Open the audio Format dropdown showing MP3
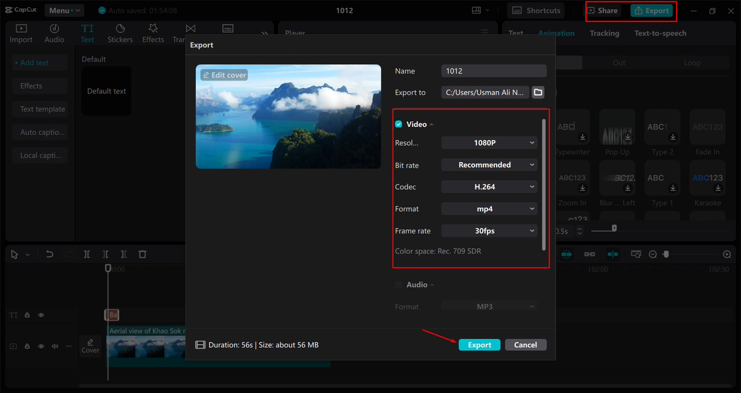Screen dimensions: 741x393 pyautogui.click(x=489, y=306)
